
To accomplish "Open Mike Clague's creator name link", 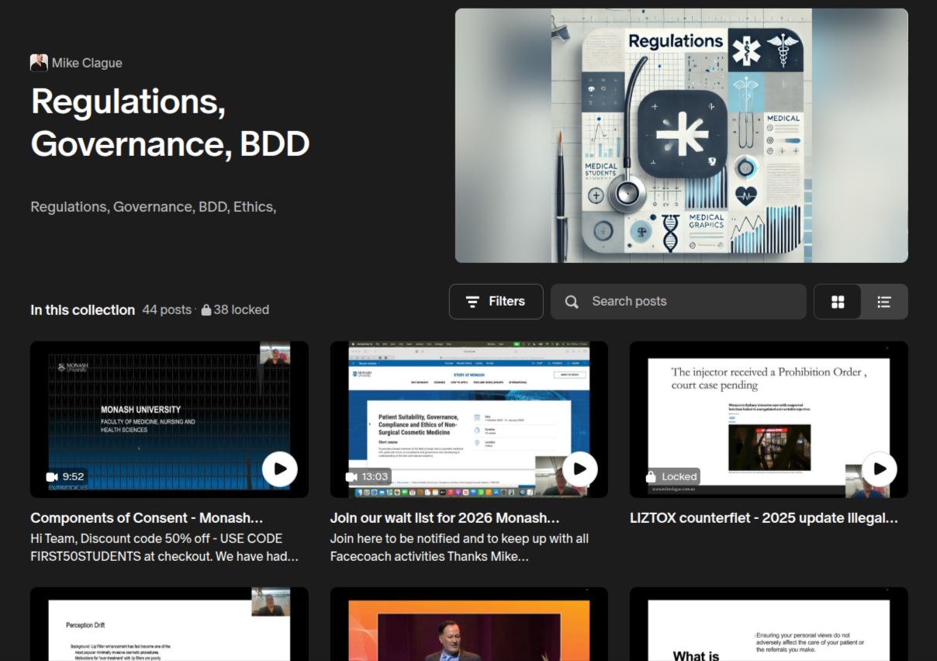I will pyautogui.click(x=87, y=63).
